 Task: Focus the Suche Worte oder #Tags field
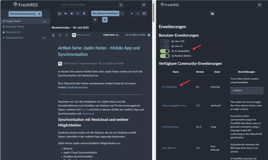(x=89, y=5)
